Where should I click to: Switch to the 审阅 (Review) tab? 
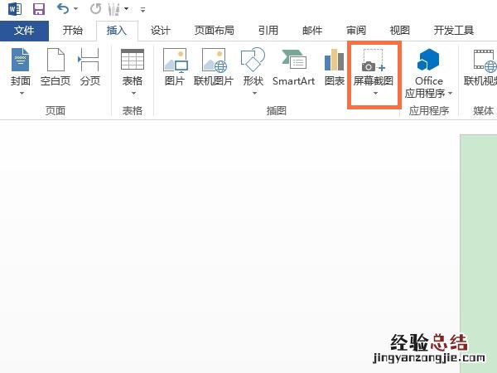coord(356,31)
